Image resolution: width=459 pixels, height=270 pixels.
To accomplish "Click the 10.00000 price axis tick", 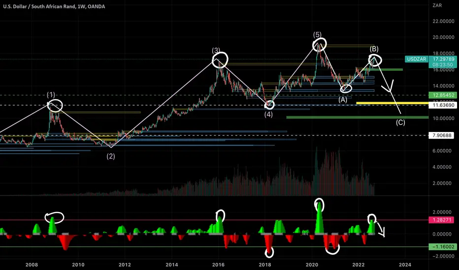I will tap(443, 118).
